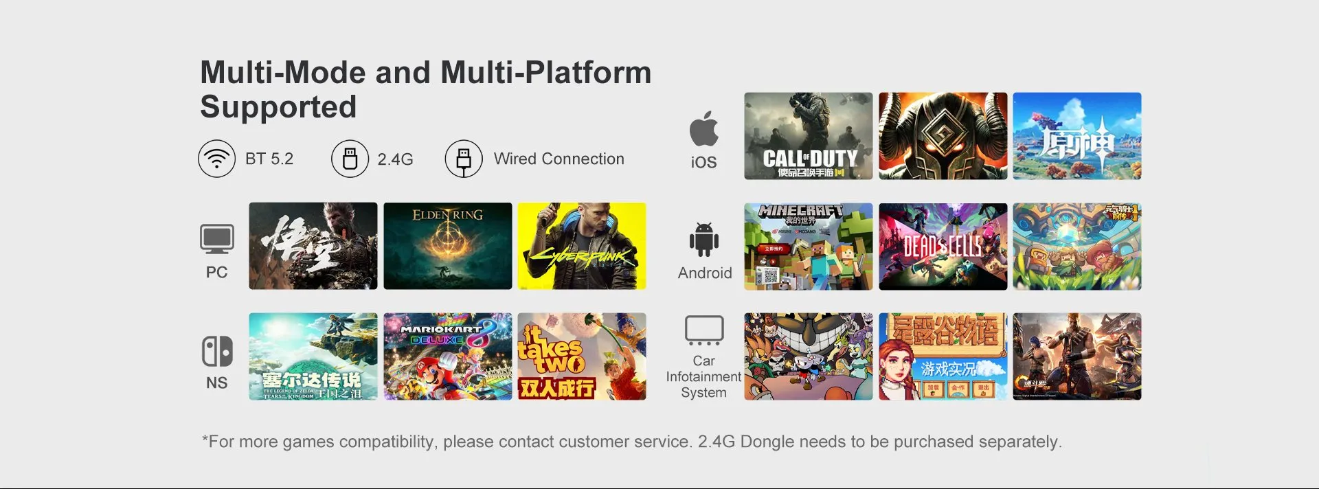
Task: Click the customer service compatibility note
Action: point(631,441)
